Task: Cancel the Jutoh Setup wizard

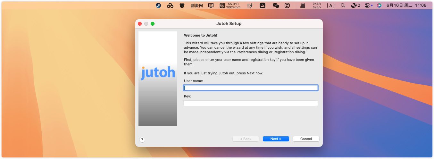Action: coord(306,139)
